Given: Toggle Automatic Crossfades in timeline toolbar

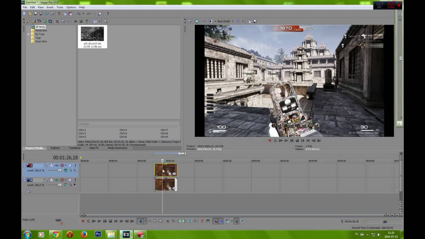Looking at the screenshot, I should tap(221, 221).
